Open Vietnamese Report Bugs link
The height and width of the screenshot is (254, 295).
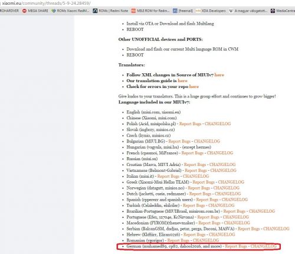[196, 170]
